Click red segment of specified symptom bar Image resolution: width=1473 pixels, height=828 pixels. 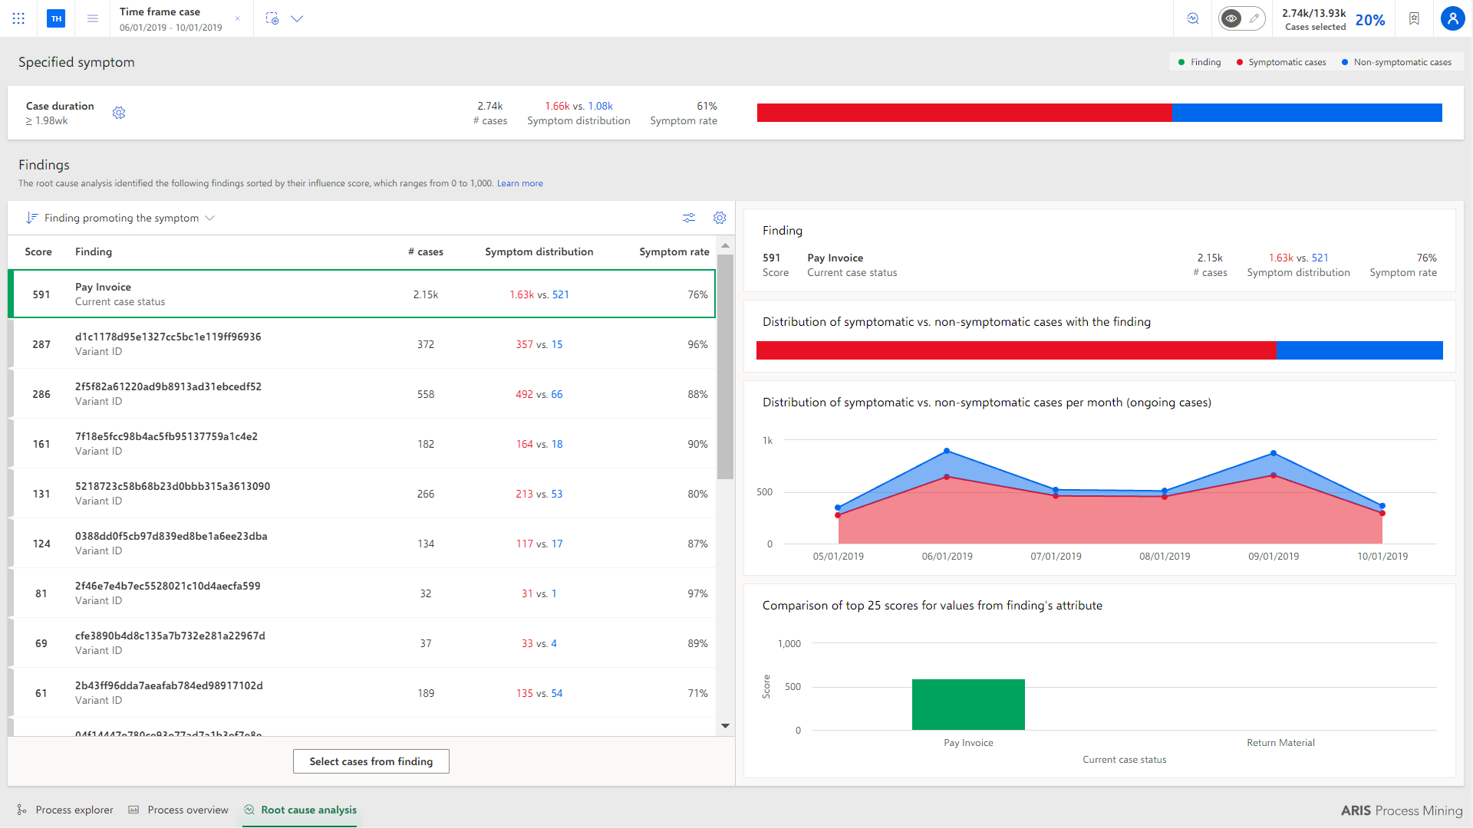point(964,113)
